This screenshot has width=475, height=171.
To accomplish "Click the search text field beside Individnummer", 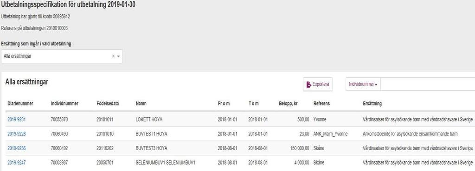I will pos(427,84).
